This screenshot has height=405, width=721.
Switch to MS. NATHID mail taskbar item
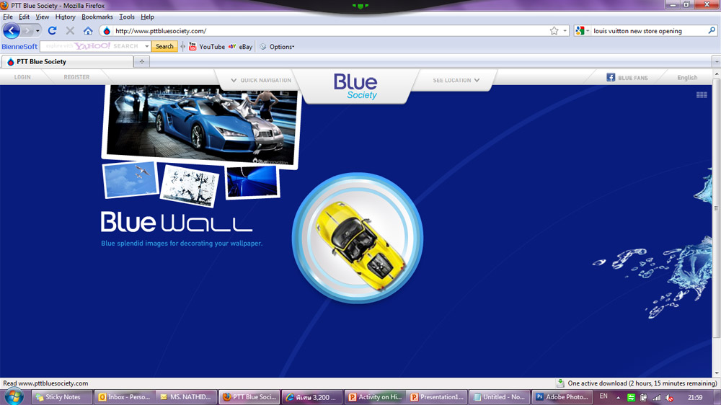[x=186, y=397]
